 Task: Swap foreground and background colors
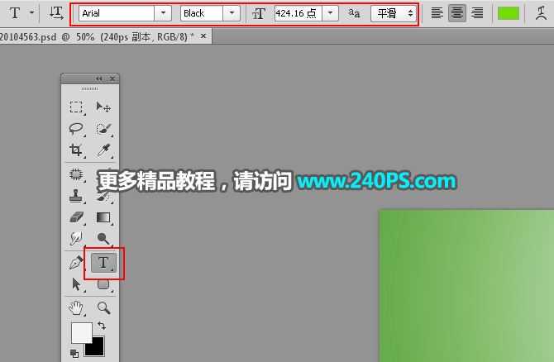click(102, 326)
